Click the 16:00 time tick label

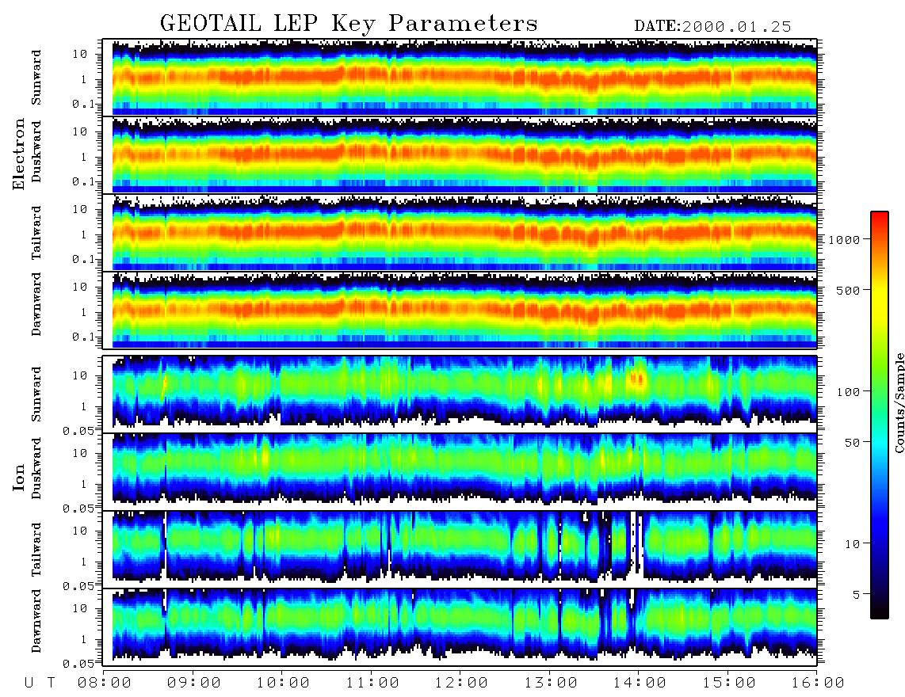(818, 684)
